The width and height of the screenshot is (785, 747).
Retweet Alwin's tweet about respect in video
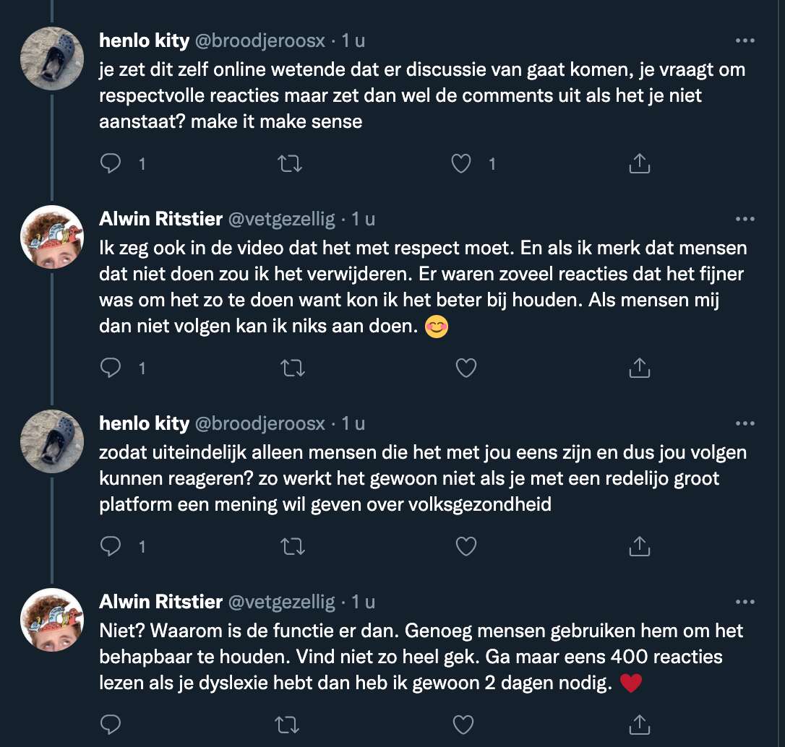click(x=293, y=368)
